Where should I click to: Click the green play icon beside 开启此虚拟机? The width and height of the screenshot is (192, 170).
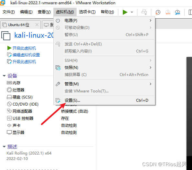[x=9, y=48]
